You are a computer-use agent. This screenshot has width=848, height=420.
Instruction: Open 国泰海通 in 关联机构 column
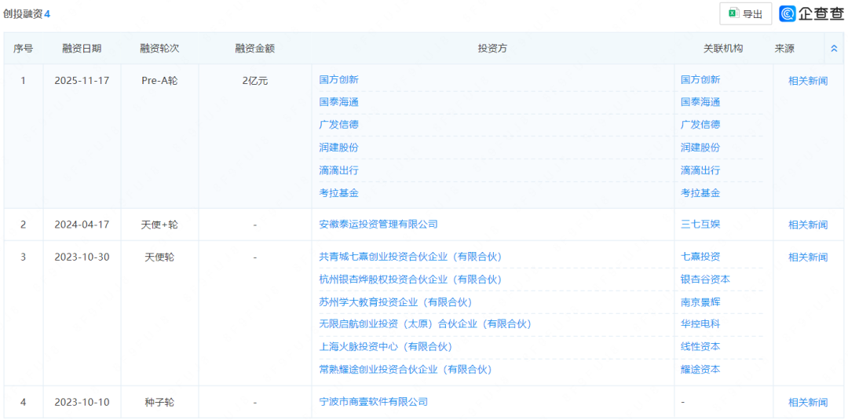click(700, 102)
